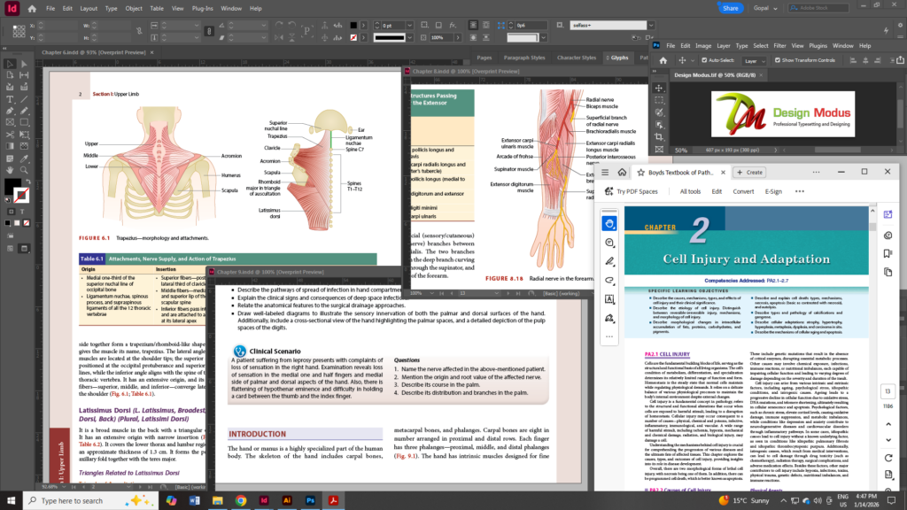Viewport: 907px width, 510px height.
Task: Choose the Acrobat add comment tool
Action: [609, 243]
